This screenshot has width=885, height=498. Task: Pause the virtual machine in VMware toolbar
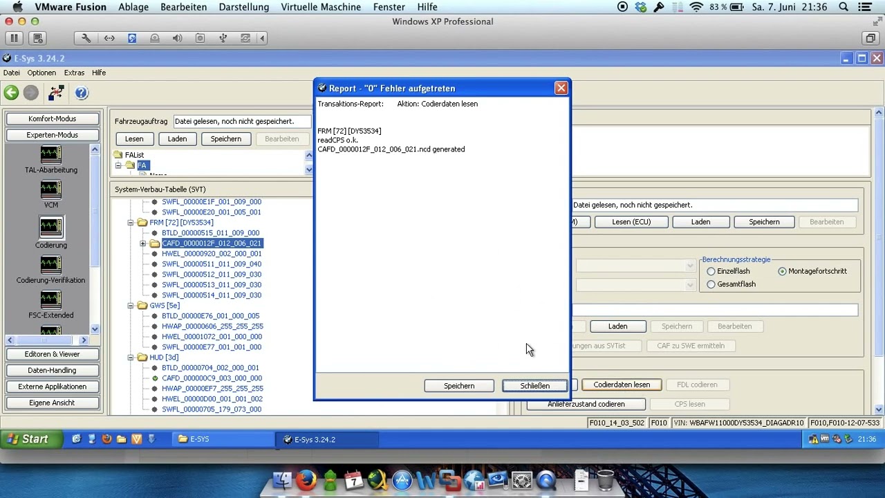(x=14, y=38)
